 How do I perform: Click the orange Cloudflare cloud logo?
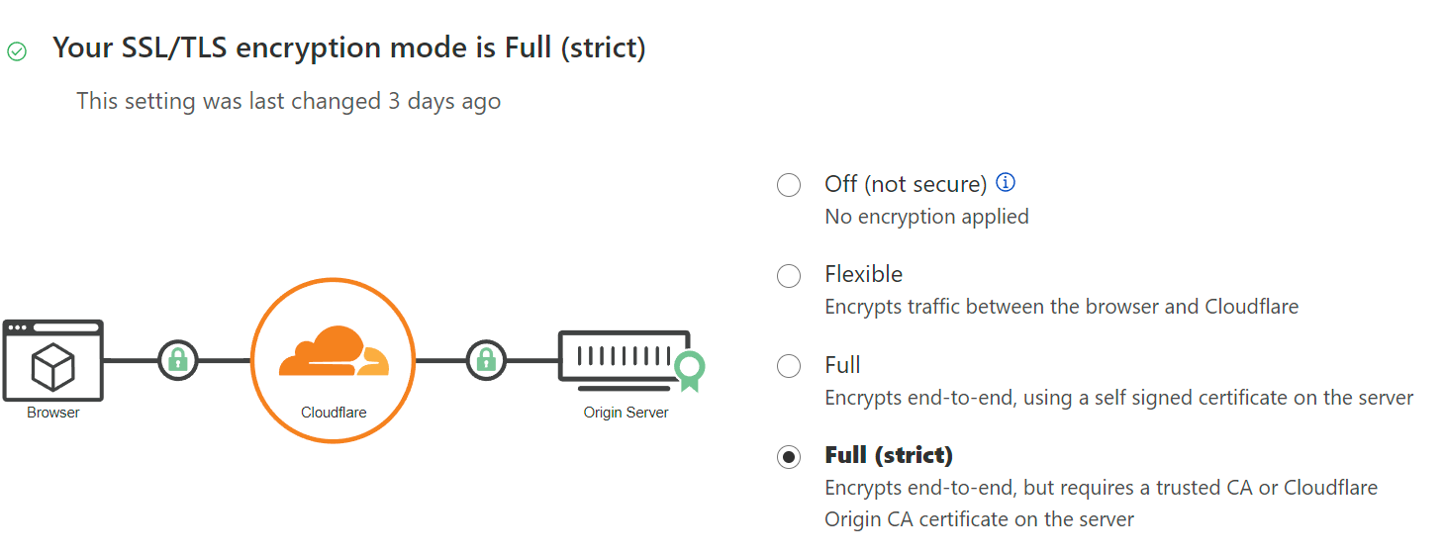tap(334, 352)
